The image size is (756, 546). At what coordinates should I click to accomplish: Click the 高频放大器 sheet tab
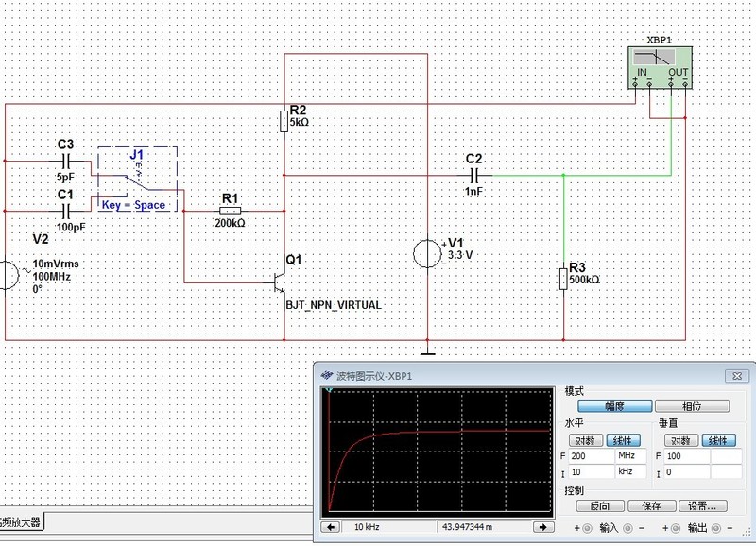click(x=21, y=521)
